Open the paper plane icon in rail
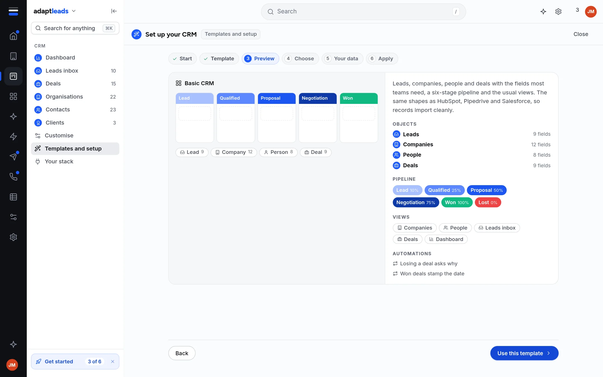 [x=13, y=157]
